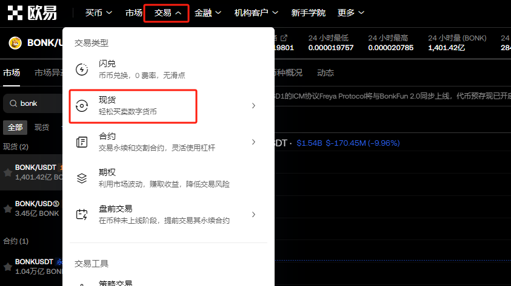Click the BONK coin avatar icon
This screenshot has width=511, height=286.
(x=15, y=42)
